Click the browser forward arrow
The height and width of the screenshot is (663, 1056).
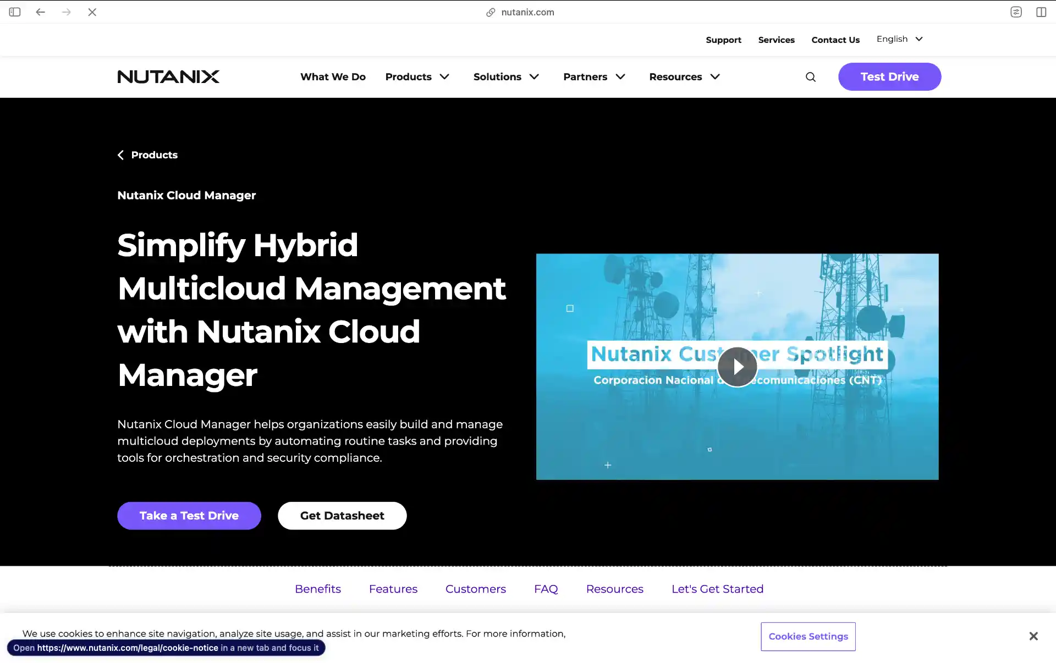coord(67,12)
